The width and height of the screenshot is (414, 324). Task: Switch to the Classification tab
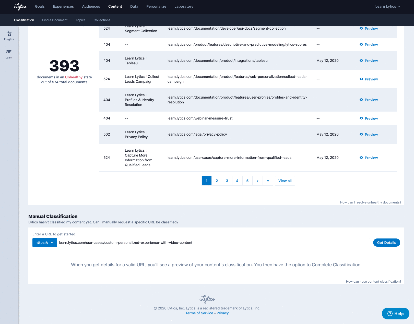point(24,20)
